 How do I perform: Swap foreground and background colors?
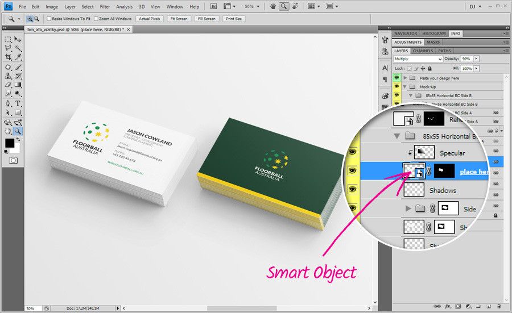click(18, 139)
